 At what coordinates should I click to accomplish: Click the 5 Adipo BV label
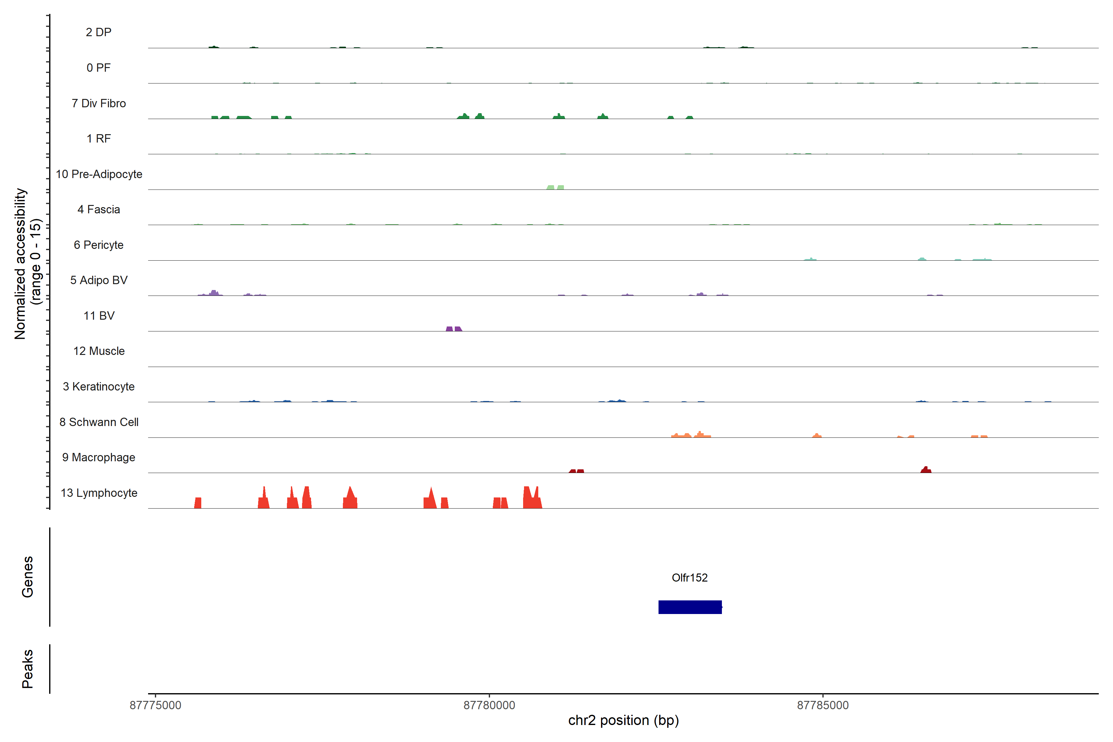[99, 280]
